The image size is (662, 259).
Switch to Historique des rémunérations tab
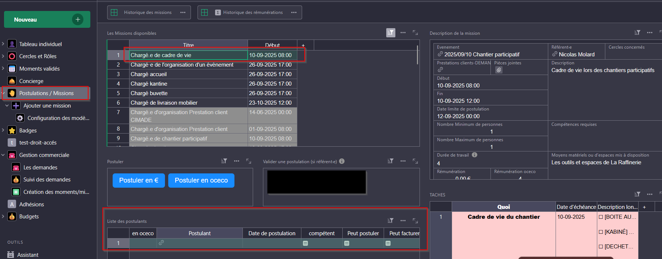(253, 12)
